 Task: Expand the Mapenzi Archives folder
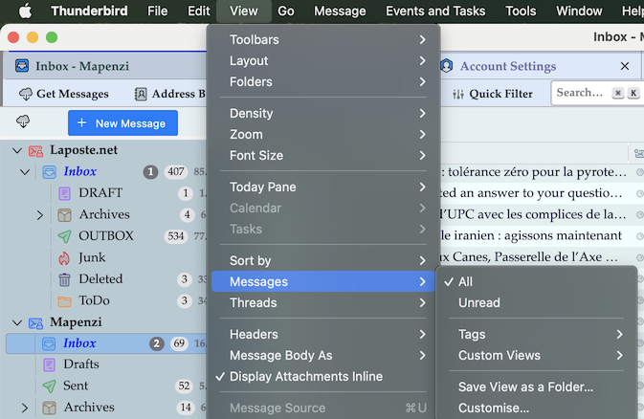25,408
